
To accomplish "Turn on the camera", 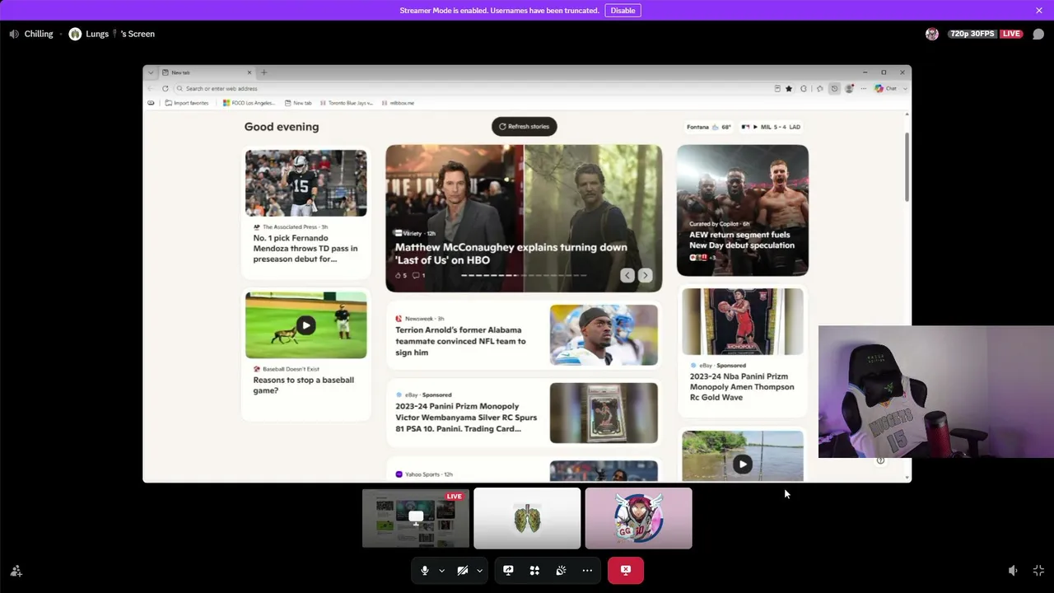I will point(463,570).
